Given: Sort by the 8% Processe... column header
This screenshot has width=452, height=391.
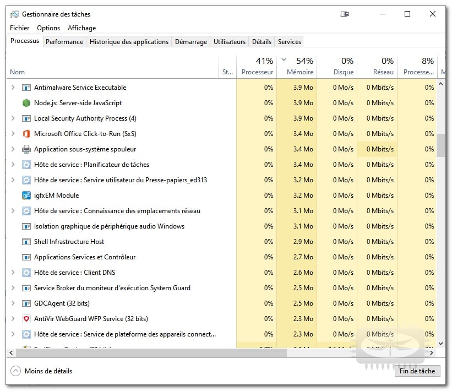Looking at the screenshot, I should click(x=417, y=67).
